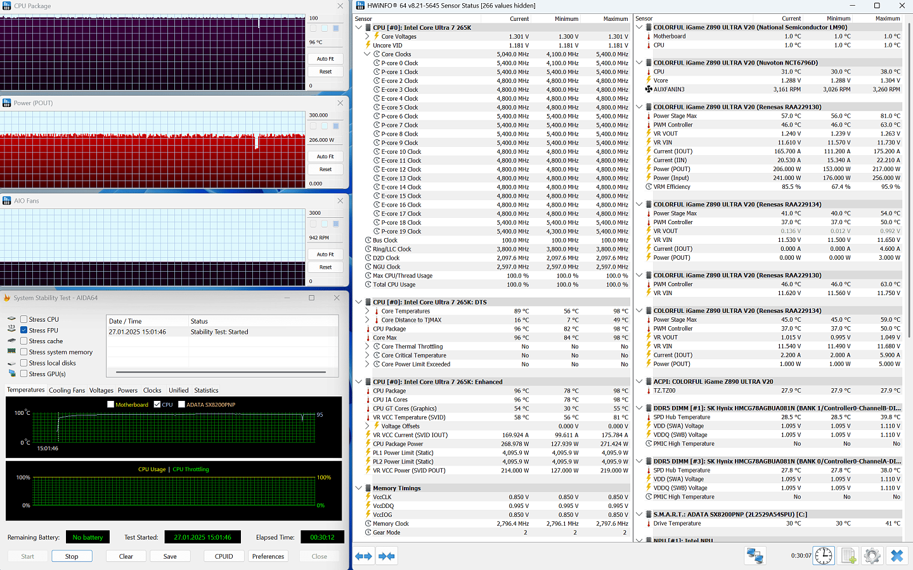The width and height of the screenshot is (913, 570).
Task: Click the disk icon beside Stress local disks
Action: (x=11, y=363)
